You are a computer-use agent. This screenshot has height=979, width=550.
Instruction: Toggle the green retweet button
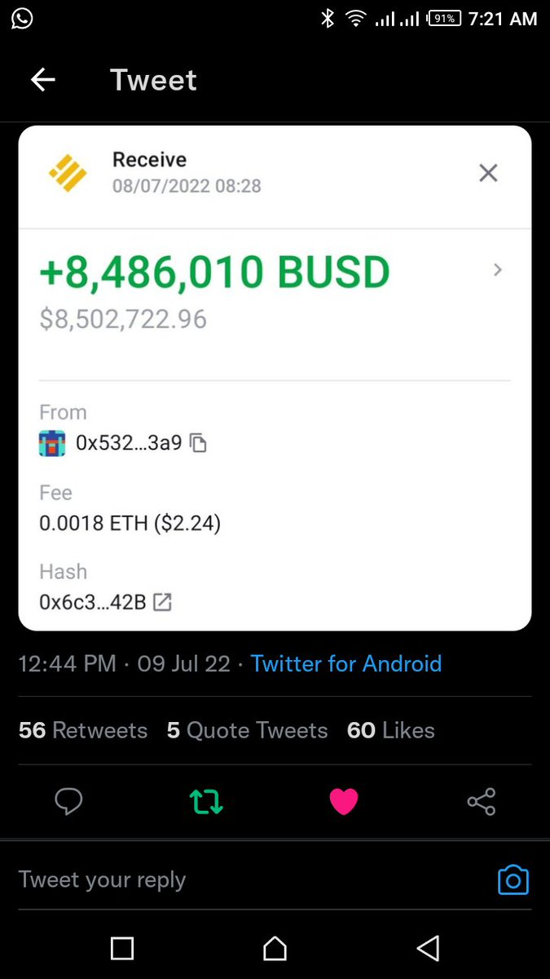[x=206, y=802]
